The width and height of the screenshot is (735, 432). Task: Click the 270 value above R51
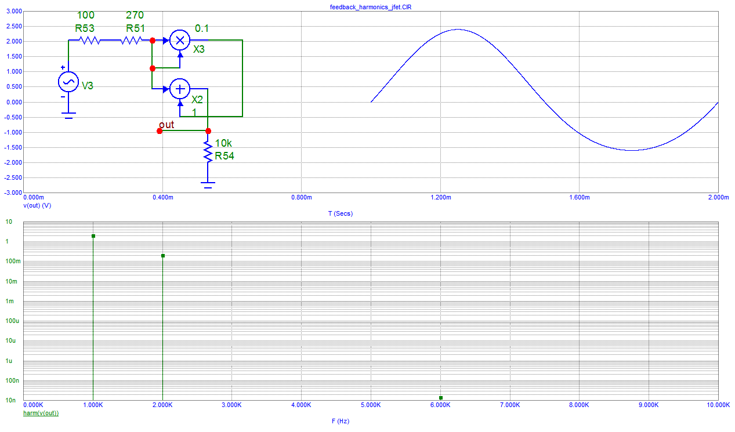(x=135, y=15)
